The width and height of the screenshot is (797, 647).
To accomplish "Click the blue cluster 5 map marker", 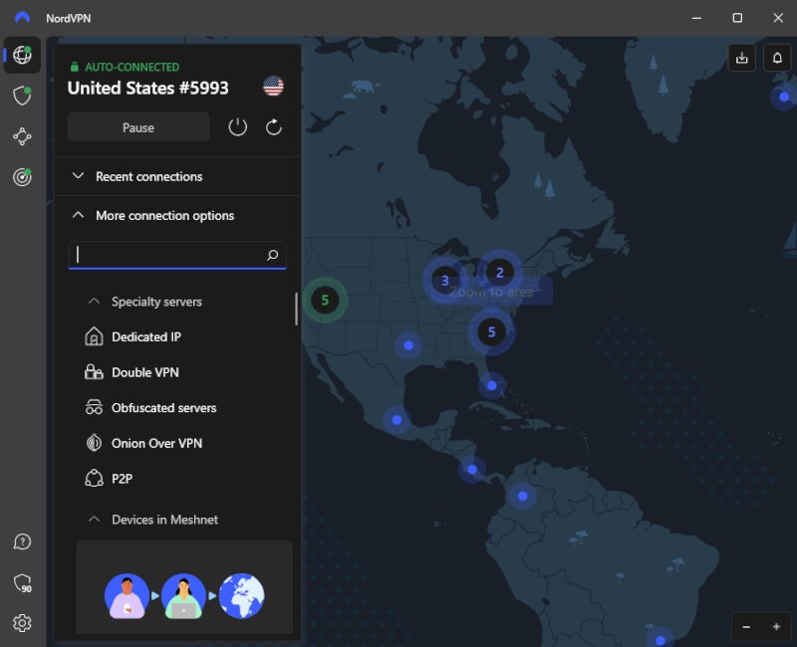I will coord(491,332).
